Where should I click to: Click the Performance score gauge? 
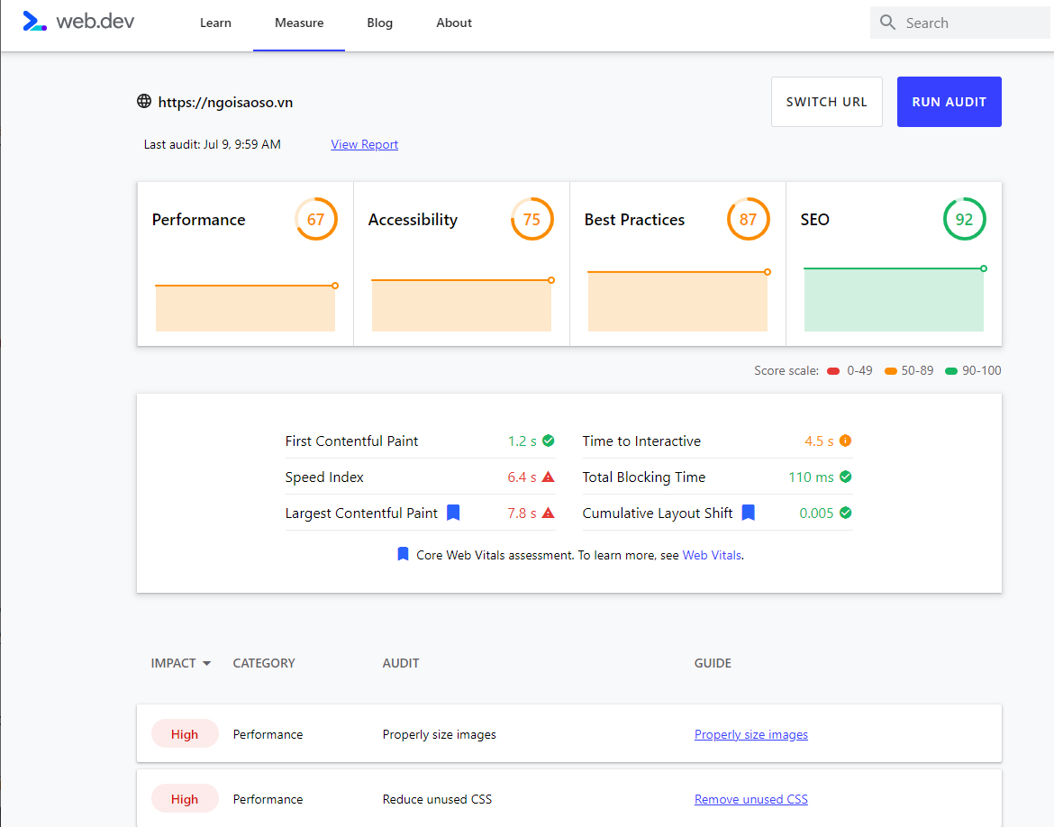click(316, 219)
